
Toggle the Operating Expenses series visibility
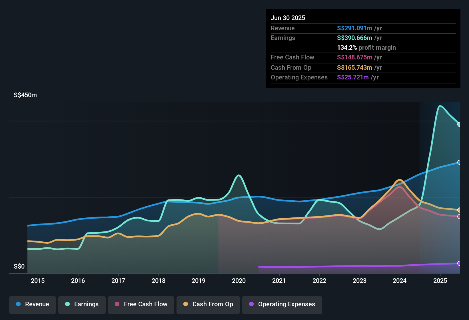282,304
